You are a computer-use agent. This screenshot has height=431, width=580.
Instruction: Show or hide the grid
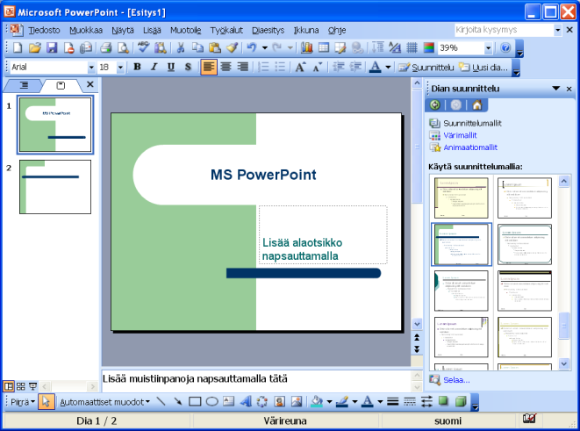click(x=412, y=47)
